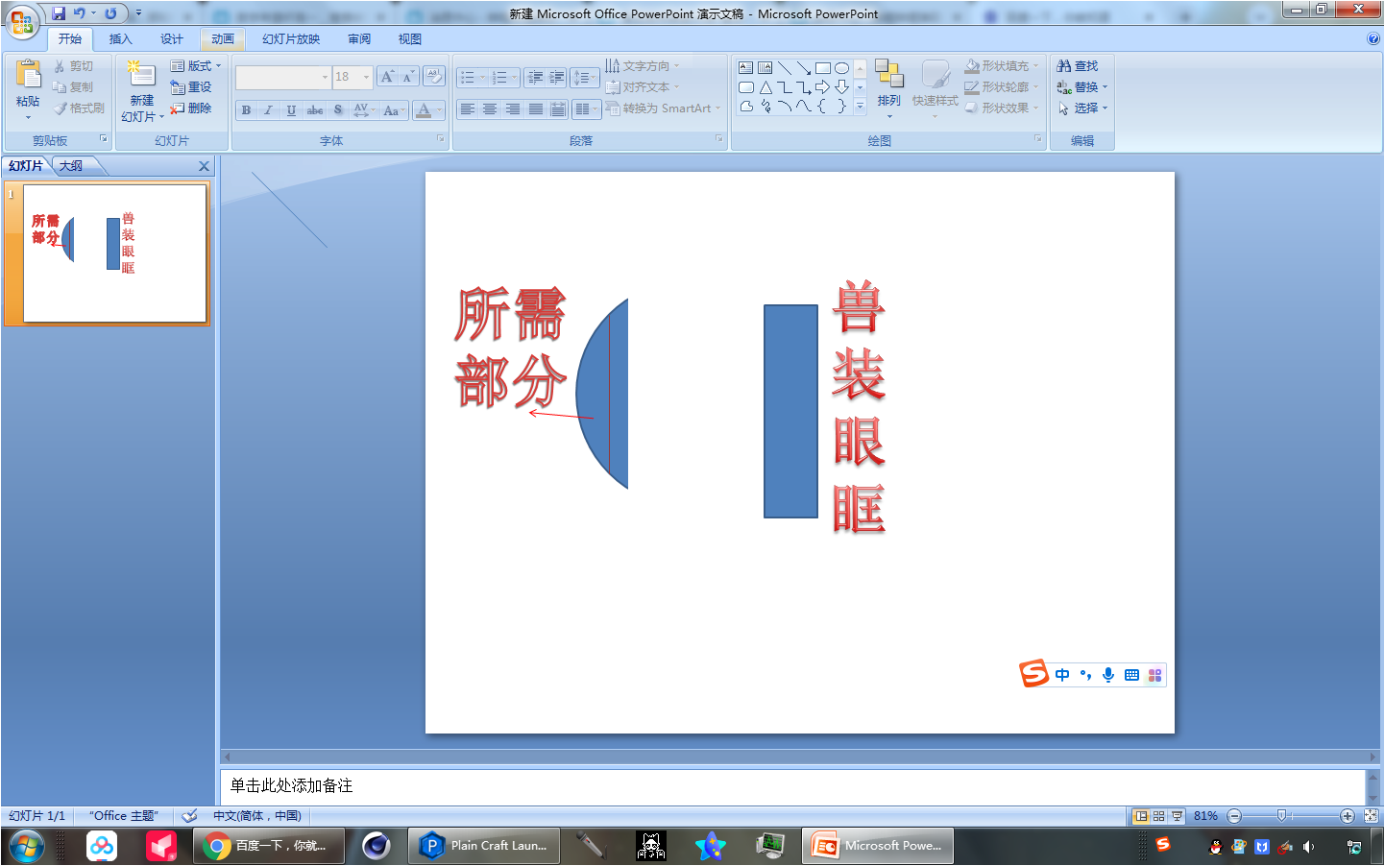This screenshot has height=866, width=1385.
Task: Open the Layout (版式) dropdown
Action: coord(196,66)
